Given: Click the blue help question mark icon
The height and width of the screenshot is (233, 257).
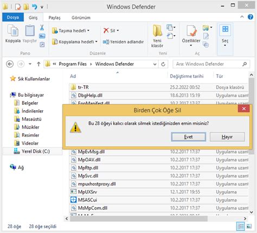Looking at the screenshot, I should tap(250, 17).
